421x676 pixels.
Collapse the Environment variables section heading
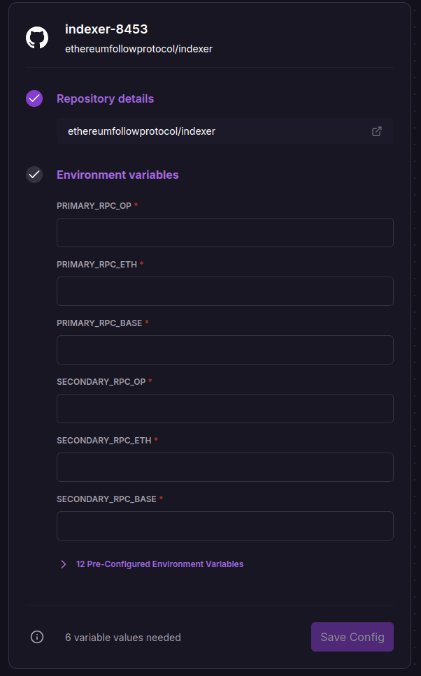(x=117, y=175)
